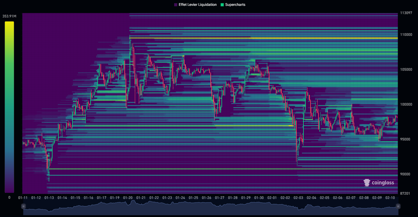Click the right zoom slider handle
418x217 pixels.
coord(398,206)
